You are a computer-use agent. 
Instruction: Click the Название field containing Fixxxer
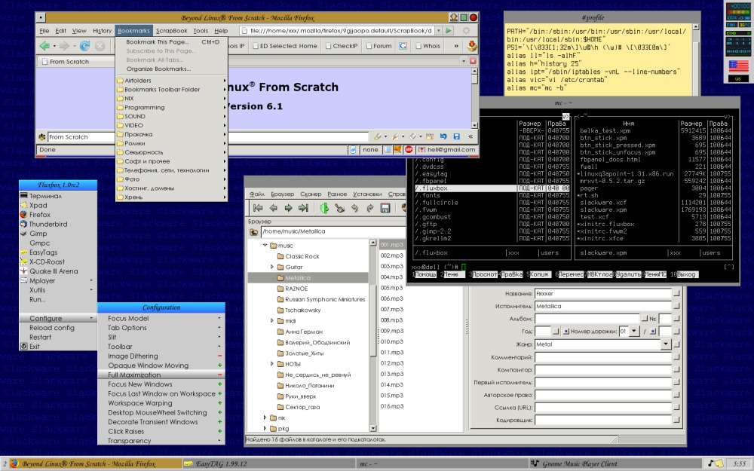(603, 293)
